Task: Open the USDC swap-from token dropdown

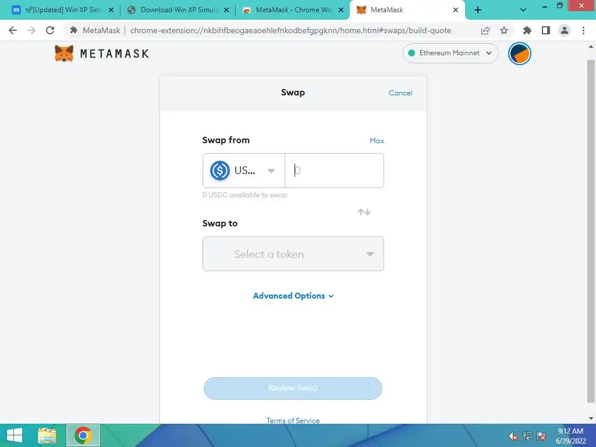Action: point(244,171)
